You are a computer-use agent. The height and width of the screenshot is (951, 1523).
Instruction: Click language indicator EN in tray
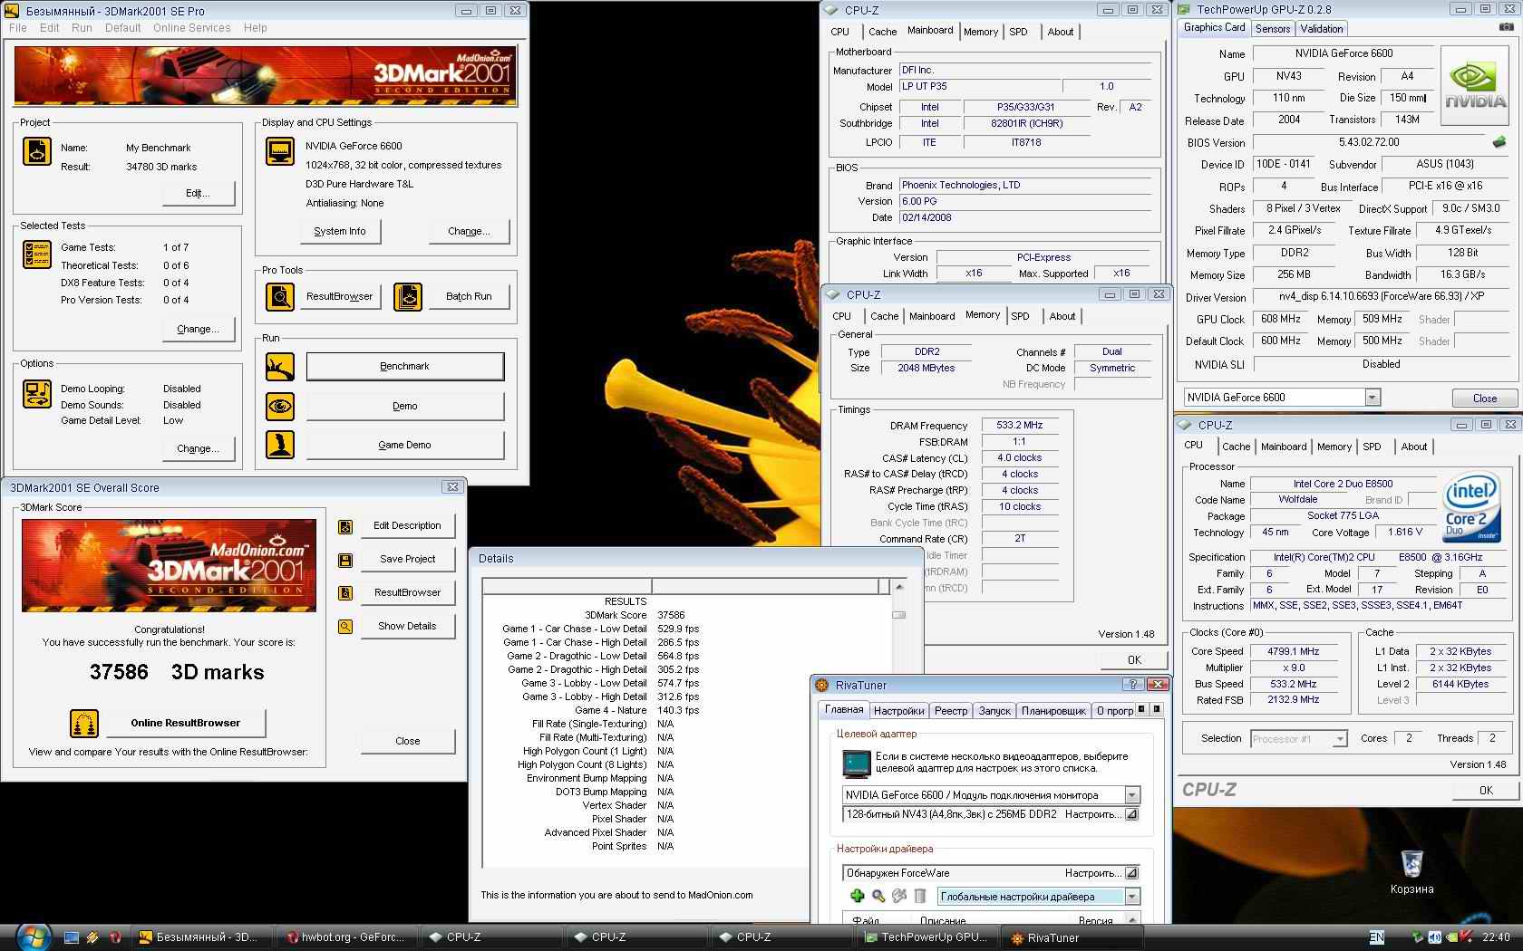click(x=1376, y=937)
